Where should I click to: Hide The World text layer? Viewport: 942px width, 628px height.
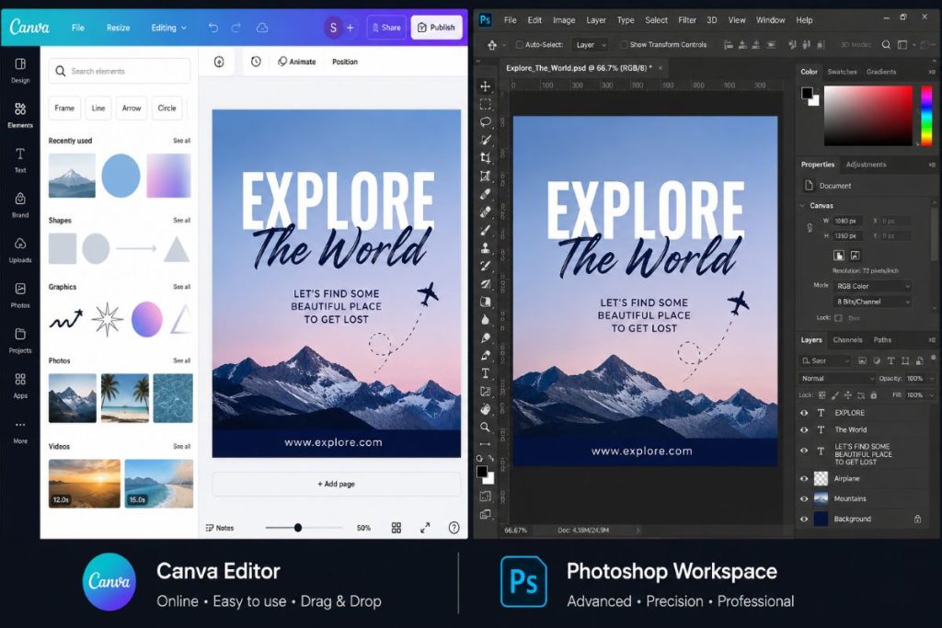804,430
